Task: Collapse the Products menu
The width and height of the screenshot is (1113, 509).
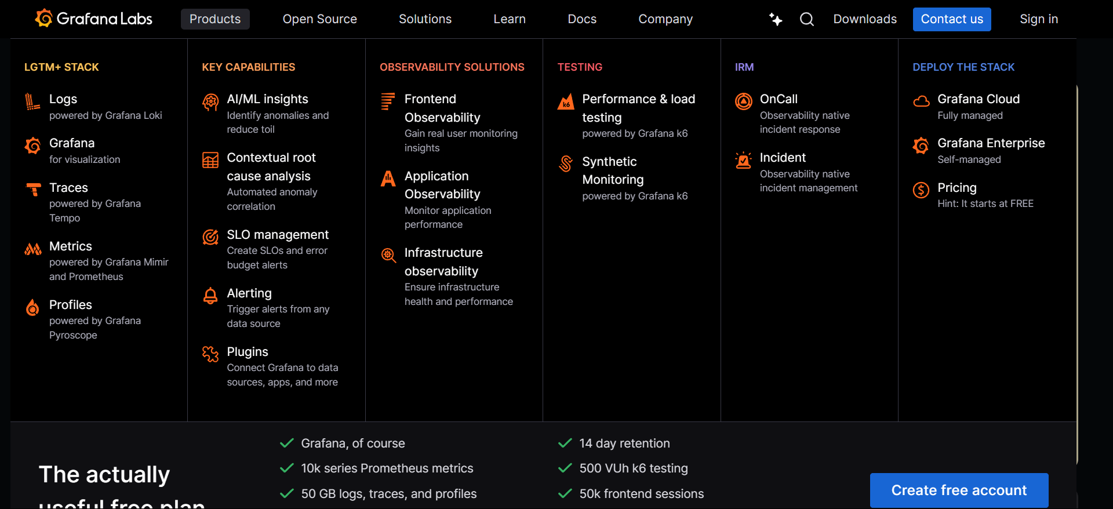Action: [x=215, y=19]
